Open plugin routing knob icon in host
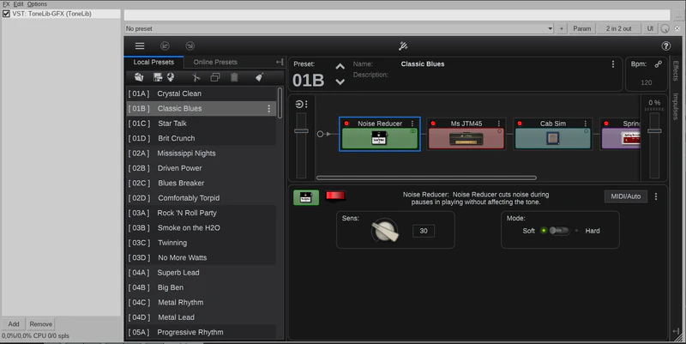The height and width of the screenshot is (344, 686). point(665,28)
